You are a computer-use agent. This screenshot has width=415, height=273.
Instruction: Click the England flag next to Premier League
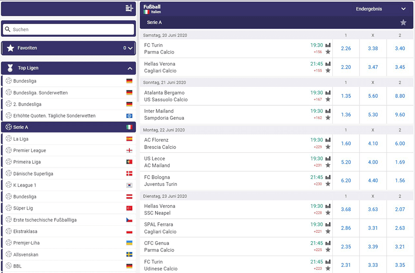click(x=129, y=151)
